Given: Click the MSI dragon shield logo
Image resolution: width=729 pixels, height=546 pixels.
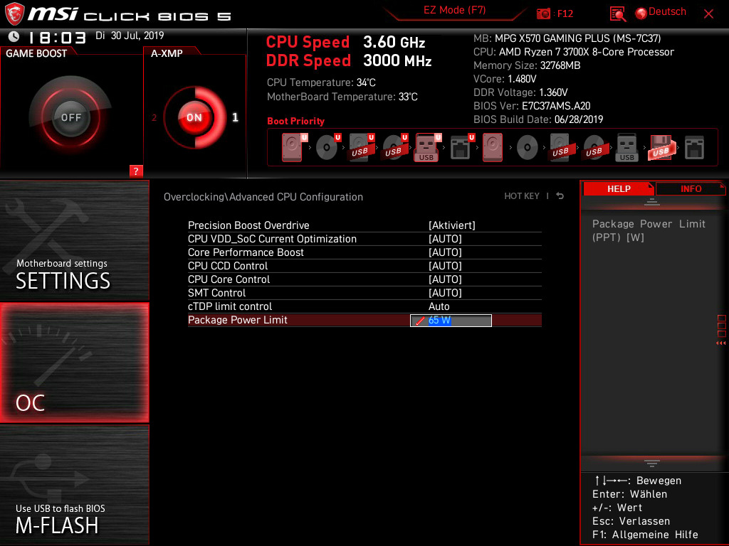Looking at the screenshot, I should coord(14,14).
